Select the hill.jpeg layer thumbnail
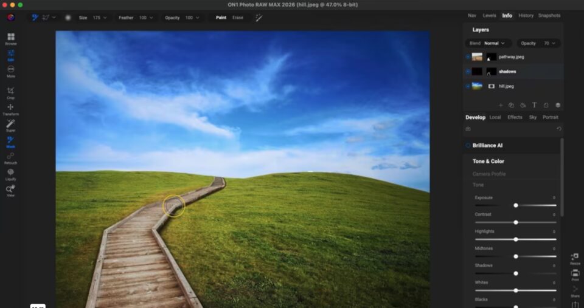 pyautogui.click(x=477, y=86)
